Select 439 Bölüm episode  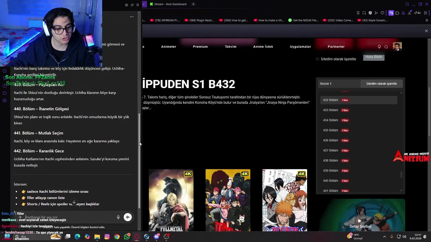pos(359,170)
